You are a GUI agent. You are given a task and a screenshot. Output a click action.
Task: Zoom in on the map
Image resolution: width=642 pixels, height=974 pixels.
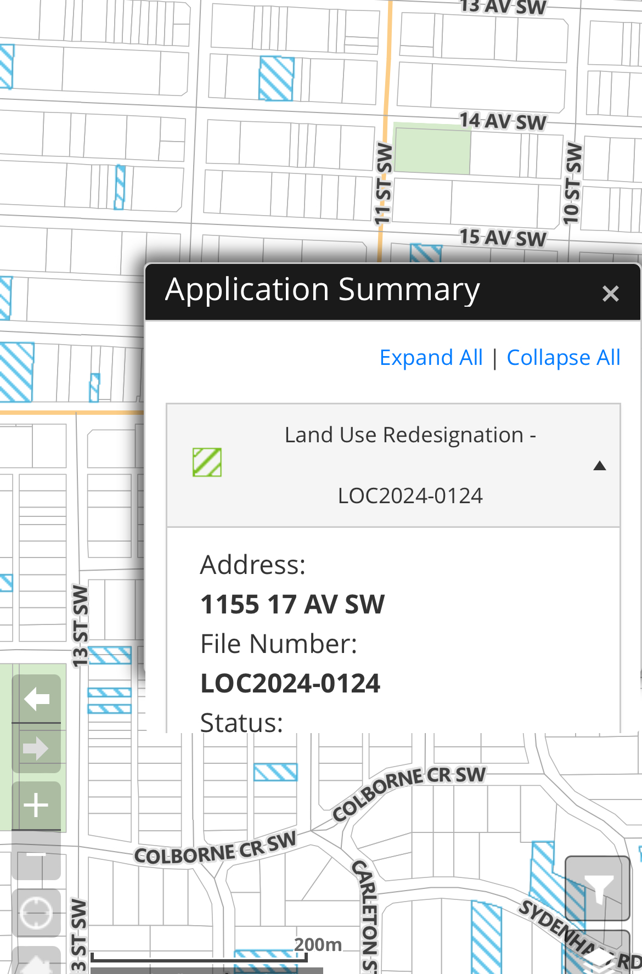point(36,806)
